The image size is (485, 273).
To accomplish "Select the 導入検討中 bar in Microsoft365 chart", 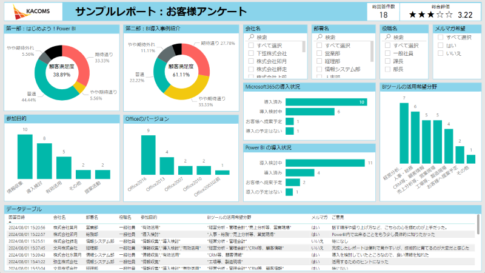I will pos(310,112).
